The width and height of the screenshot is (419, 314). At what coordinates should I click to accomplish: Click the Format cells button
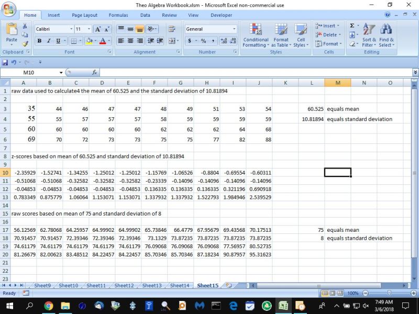click(329, 44)
